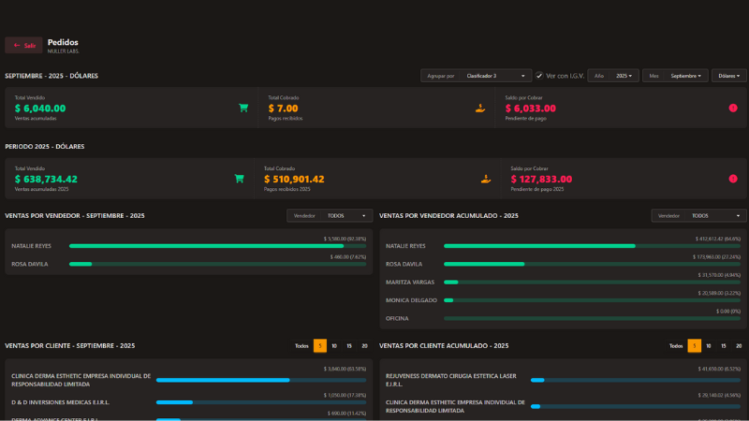Expand the Mes Septiembre dropdown
The image size is (749, 421).
pyautogui.click(x=688, y=76)
